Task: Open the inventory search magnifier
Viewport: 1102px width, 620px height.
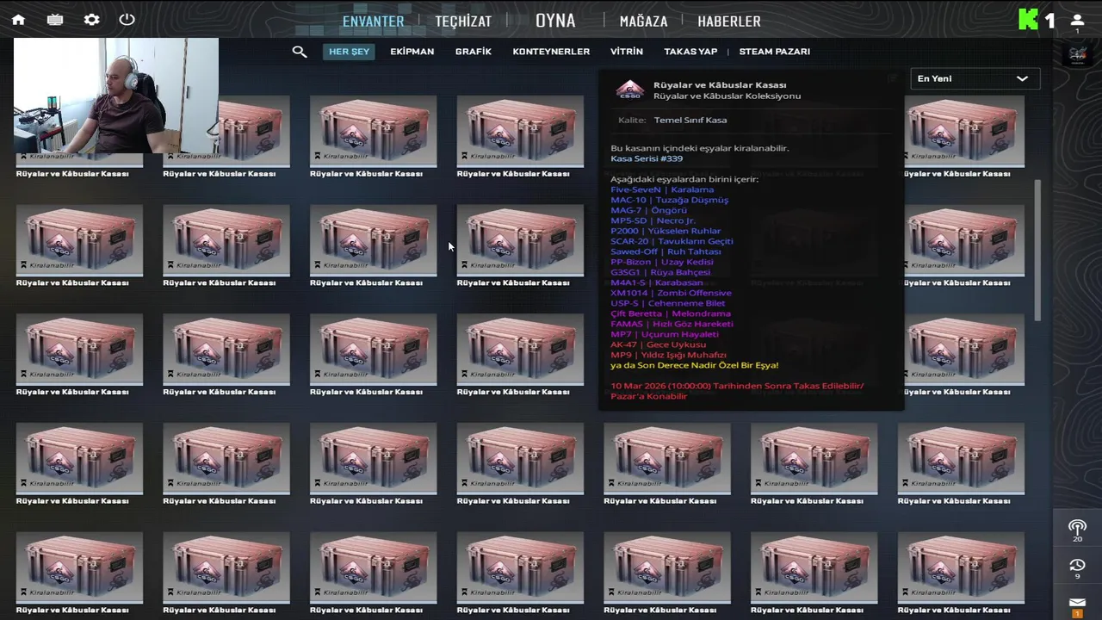Action: click(x=300, y=52)
